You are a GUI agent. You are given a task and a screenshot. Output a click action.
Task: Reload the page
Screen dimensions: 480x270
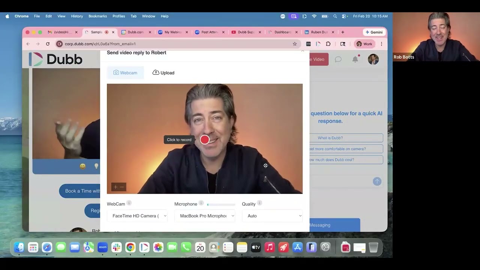48,44
